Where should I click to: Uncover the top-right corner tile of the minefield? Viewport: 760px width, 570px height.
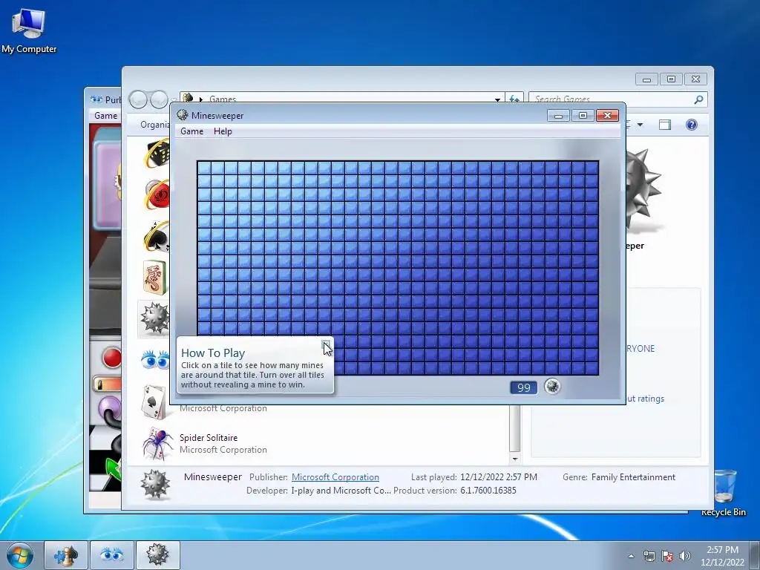tap(592, 168)
